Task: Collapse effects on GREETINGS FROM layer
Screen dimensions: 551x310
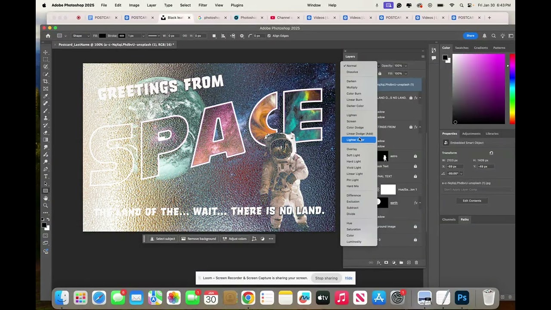Action: pyautogui.click(x=420, y=127)
